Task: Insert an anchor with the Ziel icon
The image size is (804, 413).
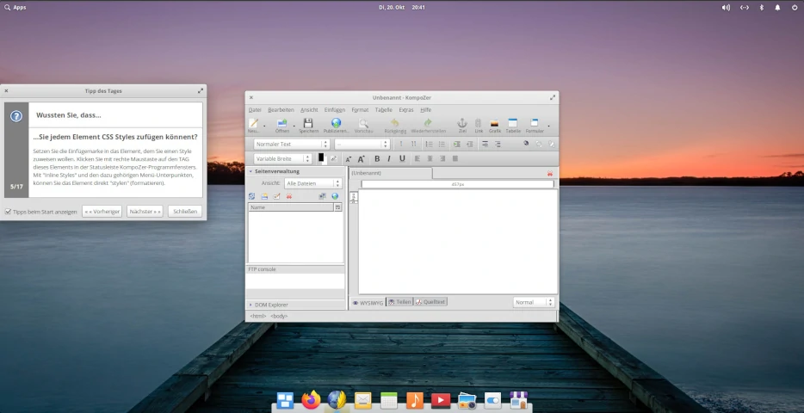Action: (x=462, y=123)
